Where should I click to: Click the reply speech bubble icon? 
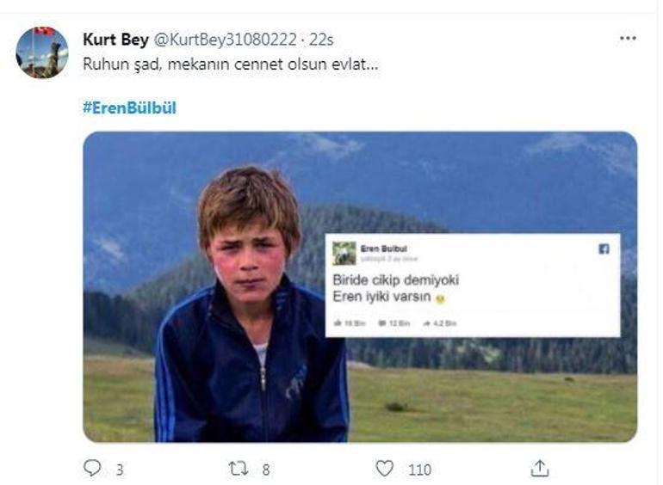point(92,469)
